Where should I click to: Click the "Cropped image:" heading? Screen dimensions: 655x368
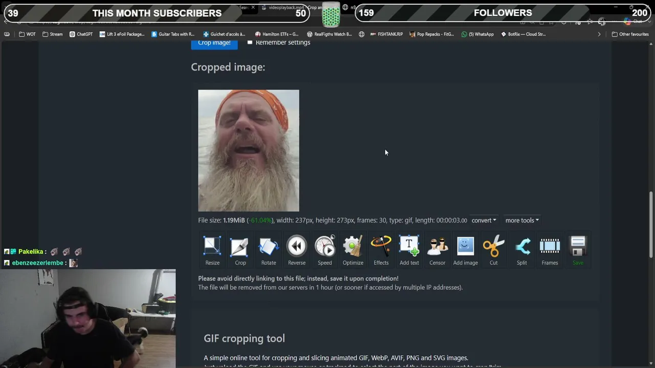pyautogui.click(x=228, y=67)
